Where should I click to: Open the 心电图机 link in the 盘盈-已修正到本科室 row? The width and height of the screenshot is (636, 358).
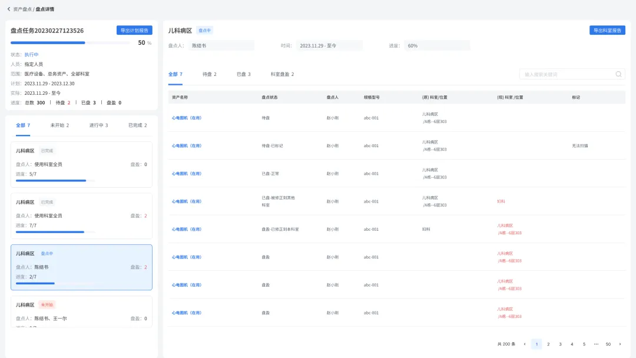(x=187, y=230)
